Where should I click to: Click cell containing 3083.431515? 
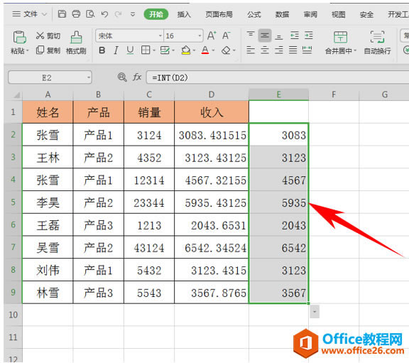pyautogui.click(x=212, y=135)
